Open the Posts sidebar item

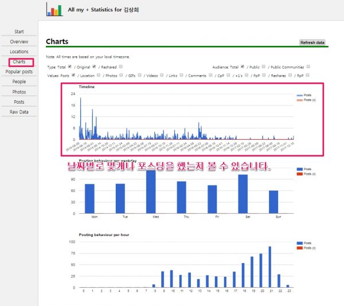click(x=19, y=102)
